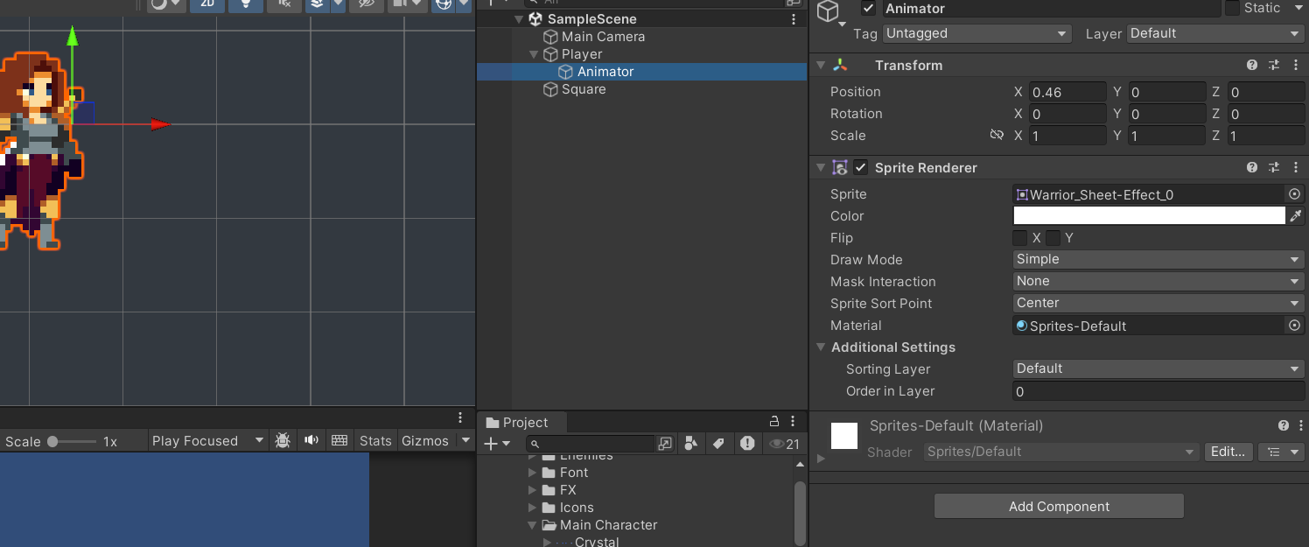The height and width of the screenshot is (547, 1309).
Task: Toggle scene visibility eye icon in toolbar
Action: (367, 6)
